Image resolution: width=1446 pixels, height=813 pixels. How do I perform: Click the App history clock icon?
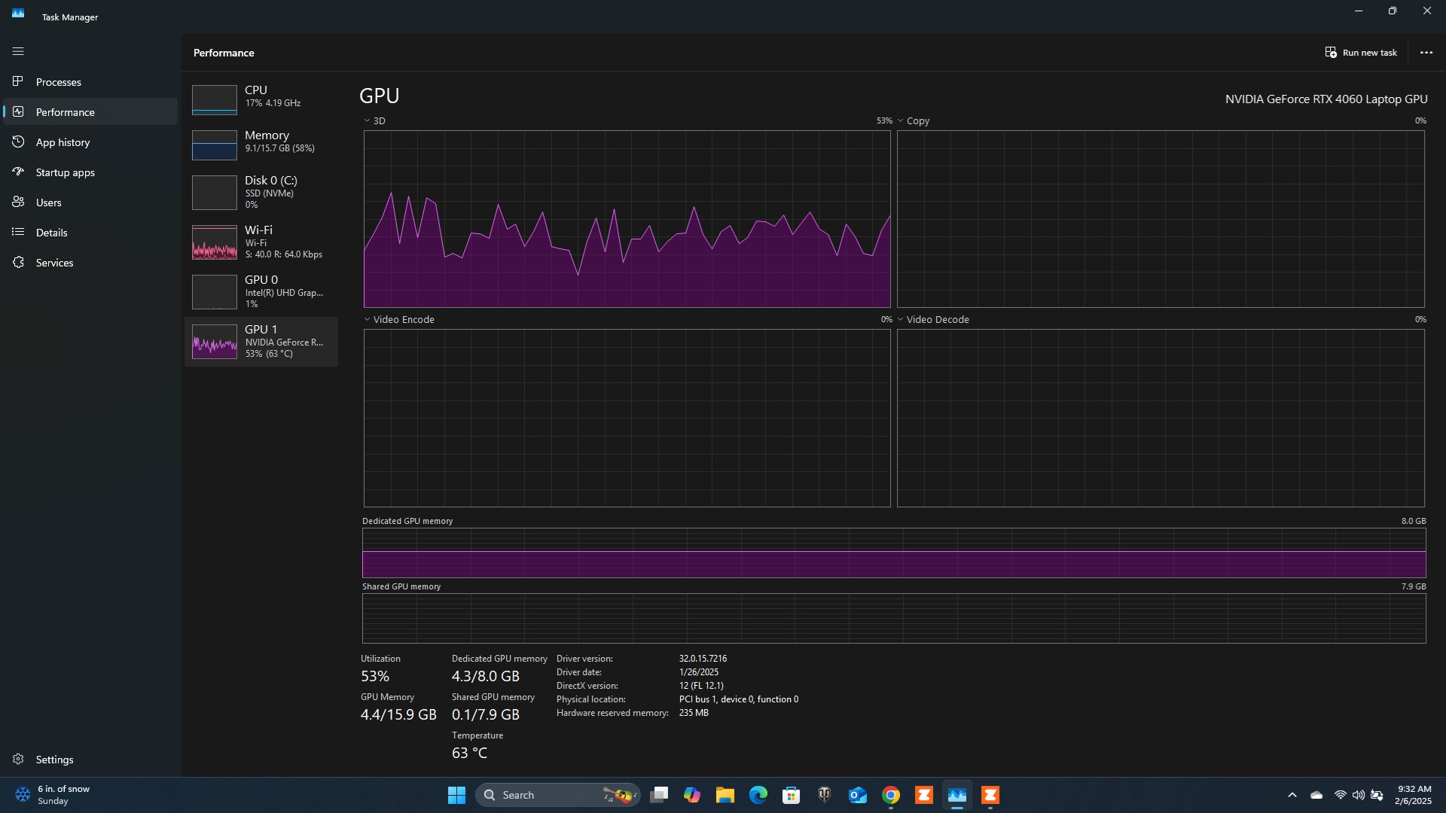(x=18, y=142)
